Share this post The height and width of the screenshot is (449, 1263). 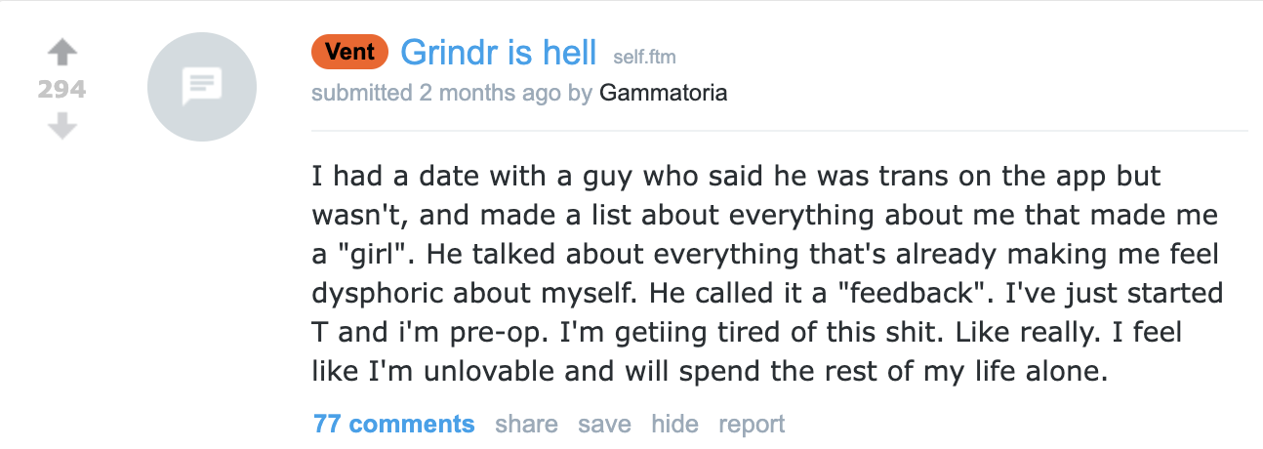click(x=526, y=425)
